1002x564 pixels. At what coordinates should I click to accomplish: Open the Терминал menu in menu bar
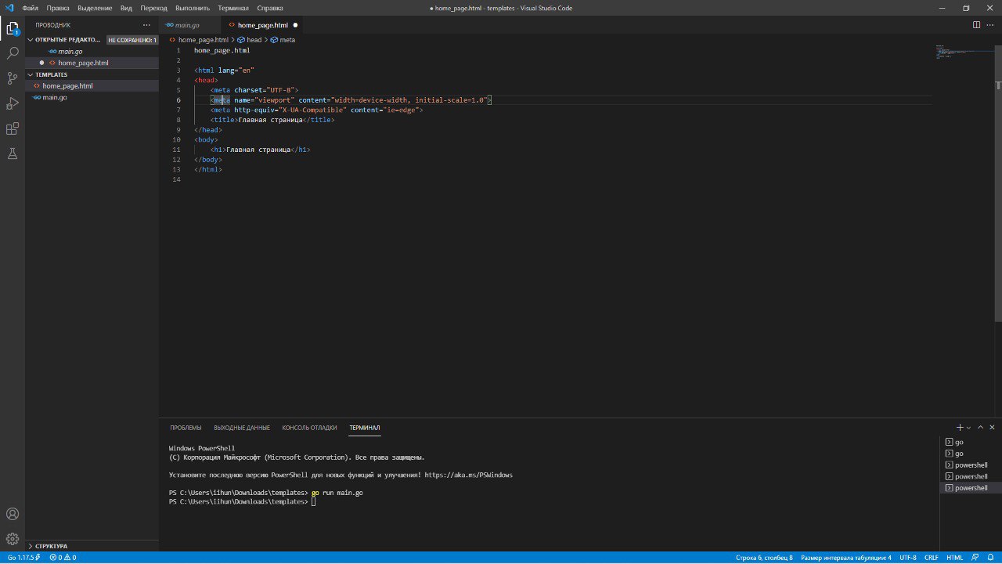tap(233, 8)
